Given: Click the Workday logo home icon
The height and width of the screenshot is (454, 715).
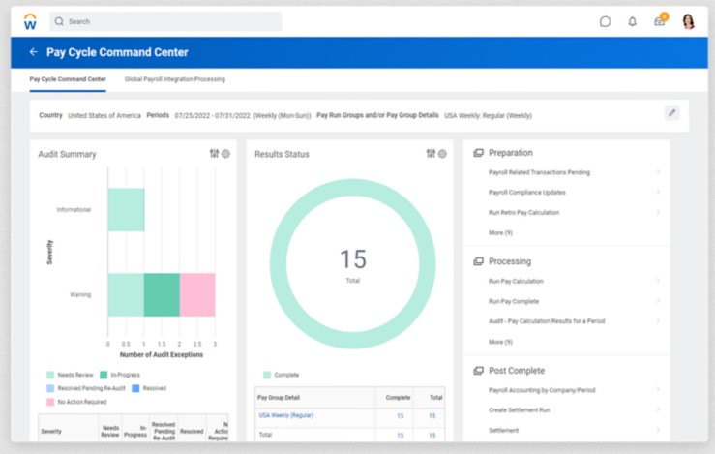Looking at the screenshot, I should click(x=30, y=21).
